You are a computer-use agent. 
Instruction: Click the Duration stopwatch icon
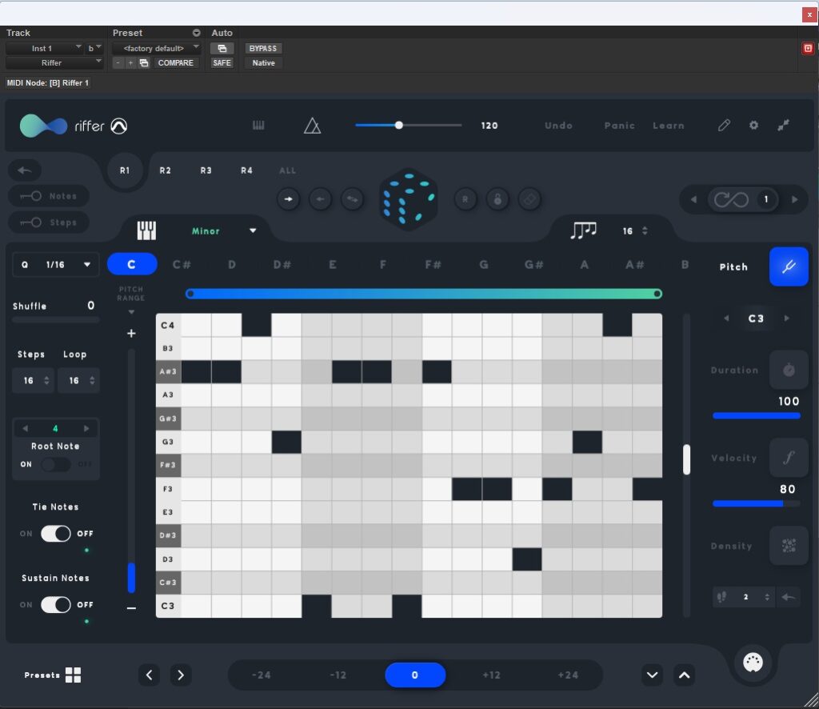pyautogui.click(x=789, y=371)
